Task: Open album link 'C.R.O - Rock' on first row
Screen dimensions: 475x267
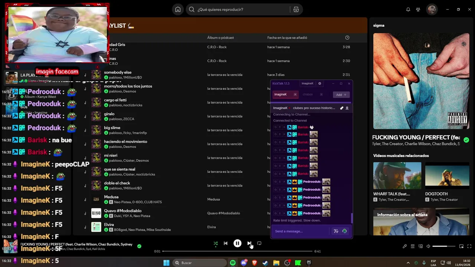Action: (217, 47)
